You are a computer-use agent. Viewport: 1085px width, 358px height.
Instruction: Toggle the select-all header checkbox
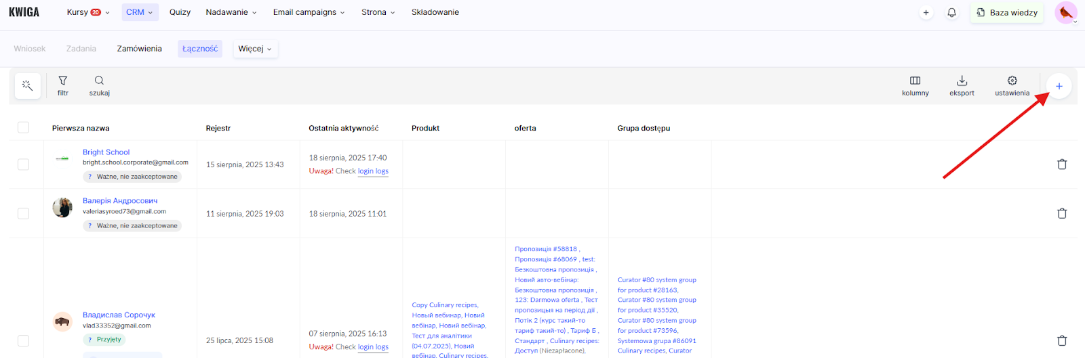click(x=24, y=128)
